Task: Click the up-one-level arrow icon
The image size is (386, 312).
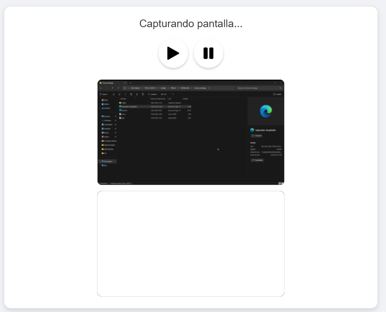Action: click(x=112, y=88)
